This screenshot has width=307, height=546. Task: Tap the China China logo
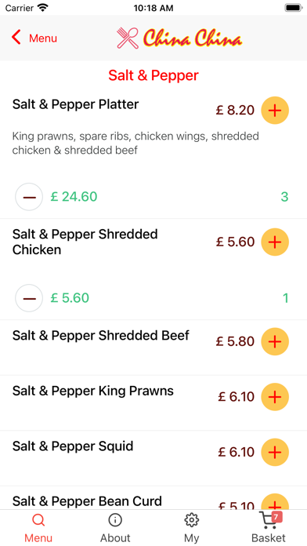[x=179, y=38]
